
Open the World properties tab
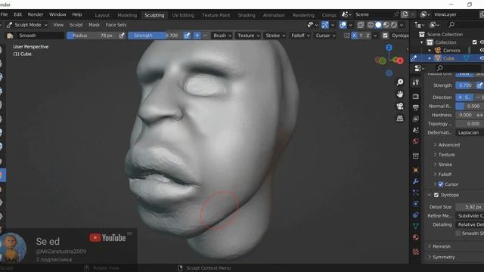416,141
